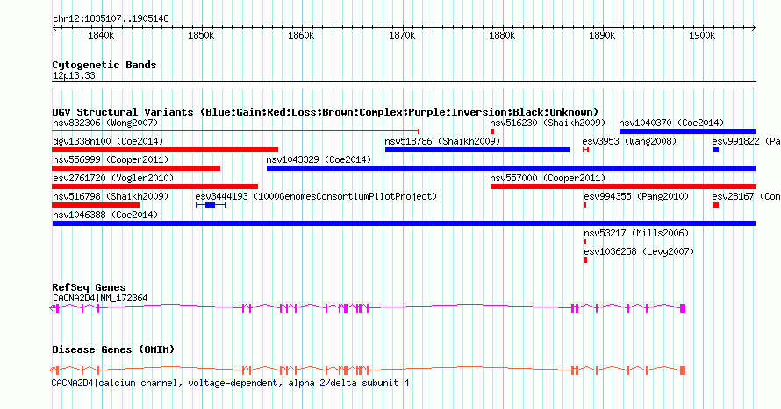Click the DGV Structural Variants track header

(325, 112)
